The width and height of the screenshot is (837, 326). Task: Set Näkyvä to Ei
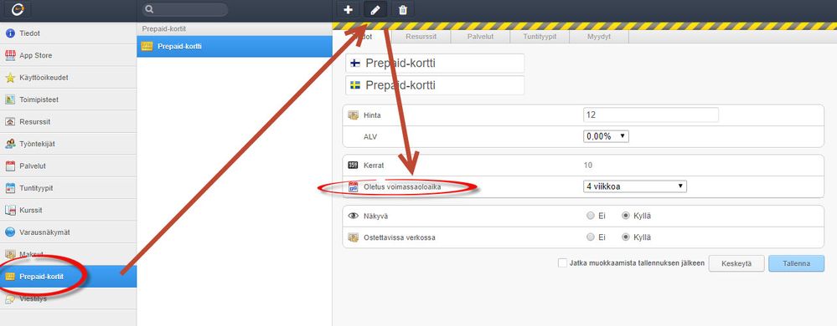[591, 216]
